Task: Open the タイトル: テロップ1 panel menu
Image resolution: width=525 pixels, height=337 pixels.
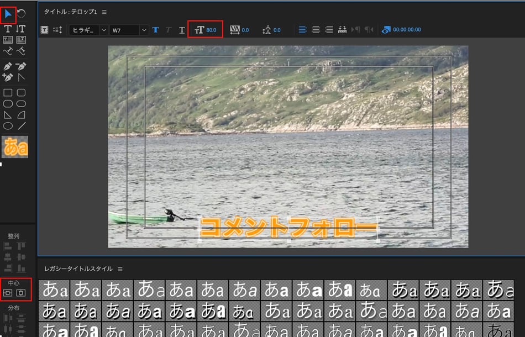Action: (x=104, y=12)
